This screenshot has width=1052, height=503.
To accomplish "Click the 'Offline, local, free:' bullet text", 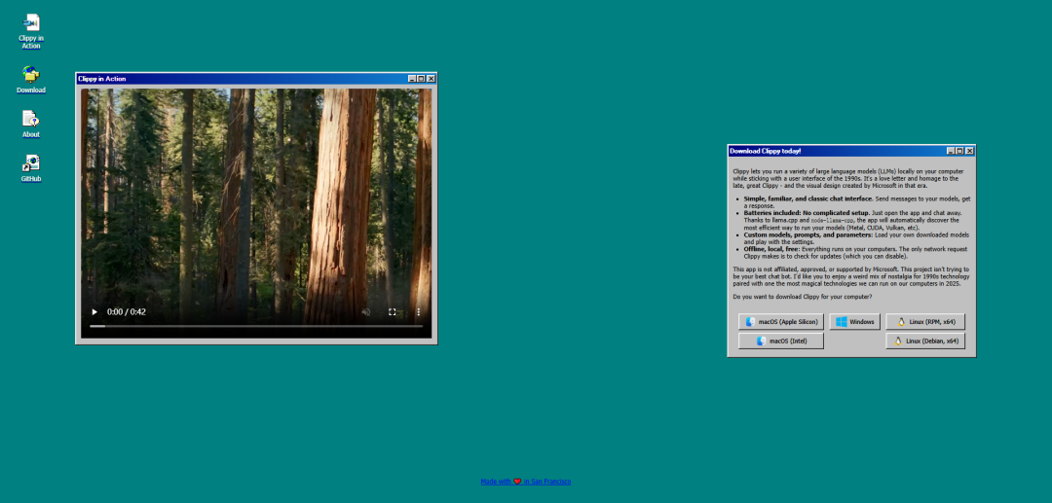I will point(770,249).
